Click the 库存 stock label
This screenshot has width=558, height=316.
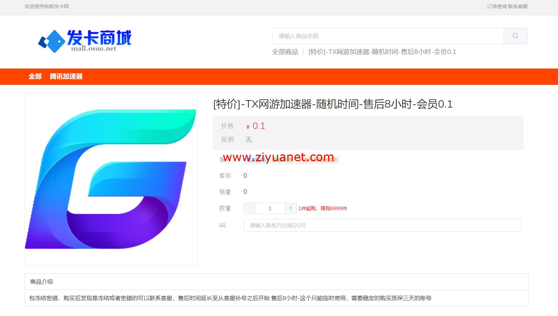click(225, 176)
